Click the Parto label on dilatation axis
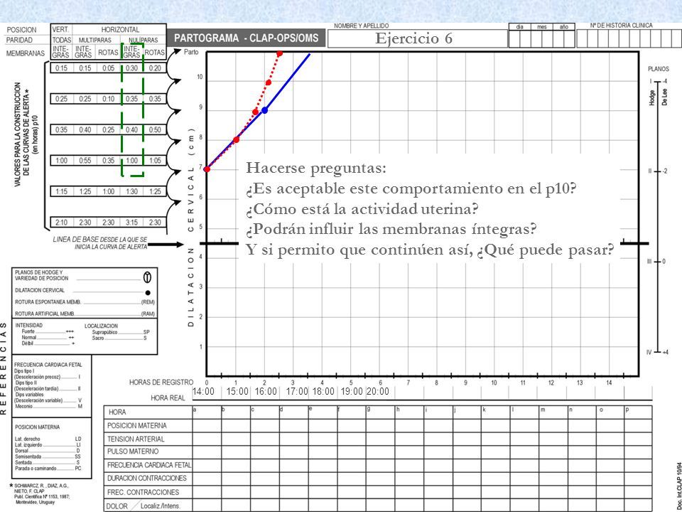The width and height of the screenshot is (682, 512). click(191, 52)
